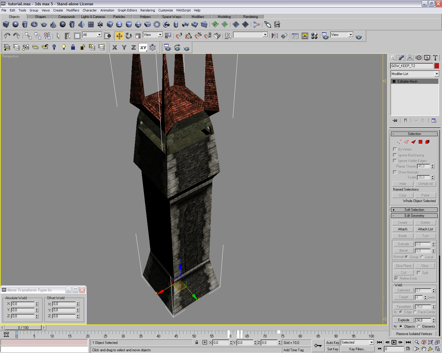Open the Hierarchy command panel tab
Viewport: 442px width, 353px height.
[x=410, y=58]
